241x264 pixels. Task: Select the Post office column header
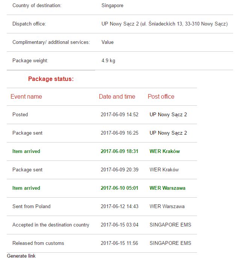[161, 96]
